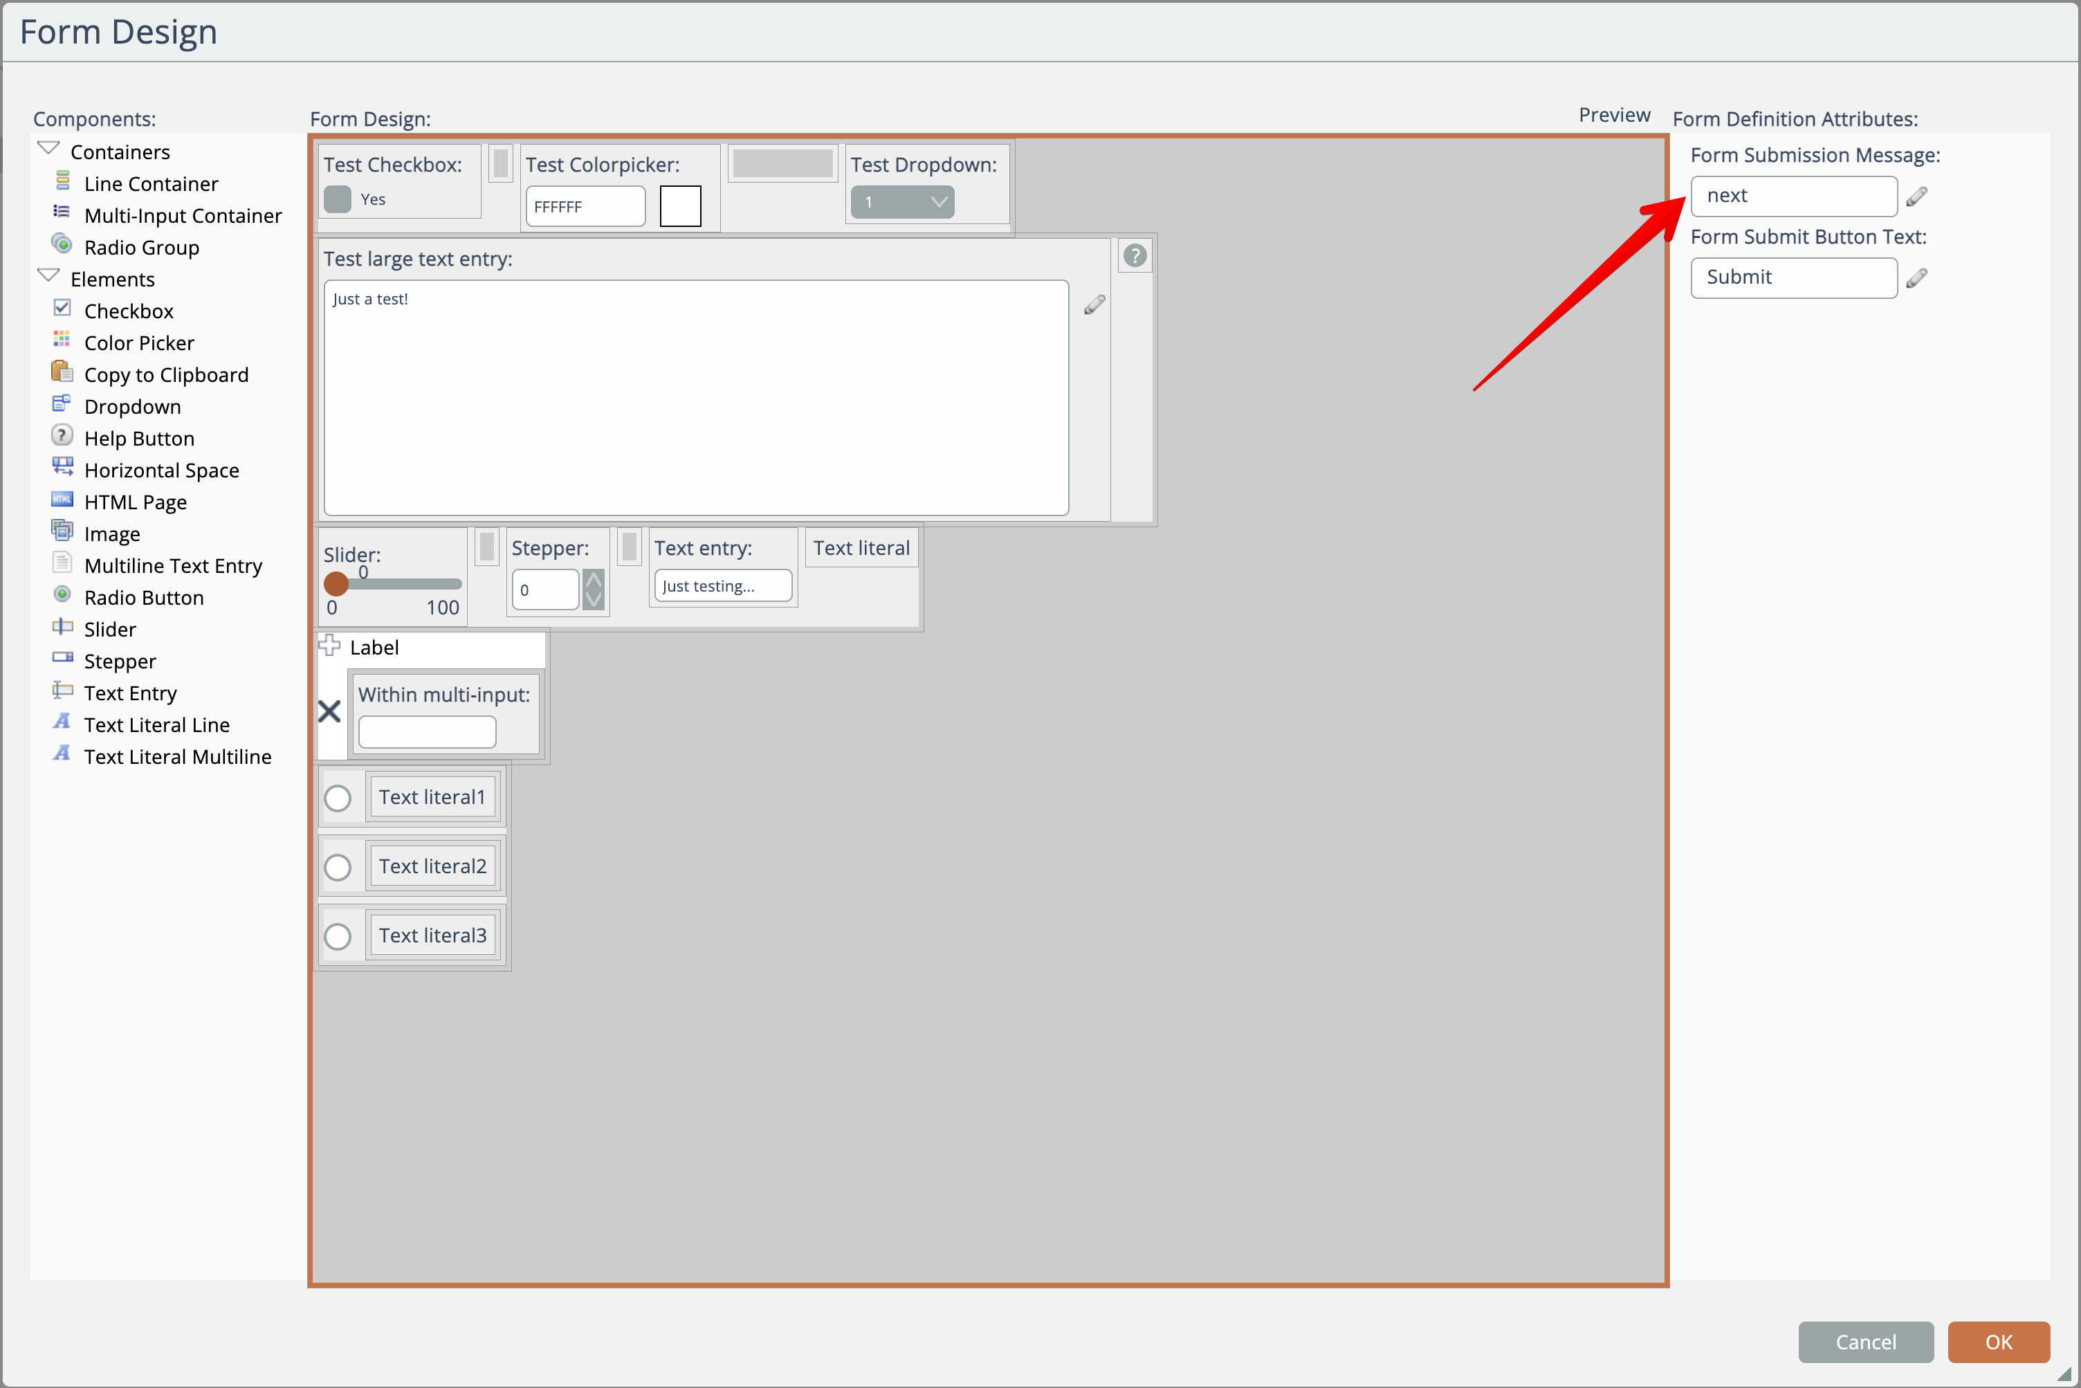The image size is (2081, 1388).
Task: Click the pencil icon beside Form Submission Message
Action: click(1916, 197)
